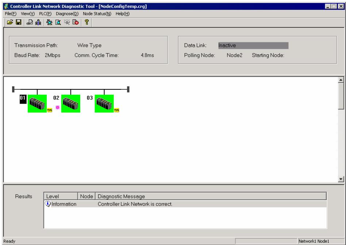Open the PLC(P) menu
The image size is (346, 245).
pyautogui.click(x=45, y=14)
